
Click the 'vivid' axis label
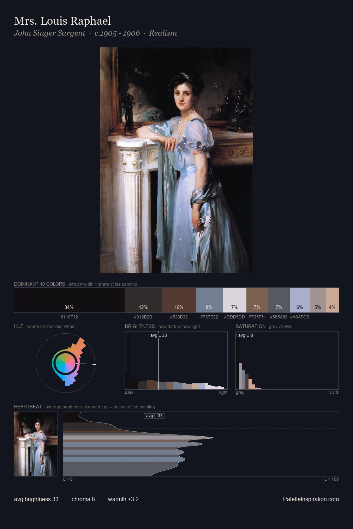click(334, 393)
